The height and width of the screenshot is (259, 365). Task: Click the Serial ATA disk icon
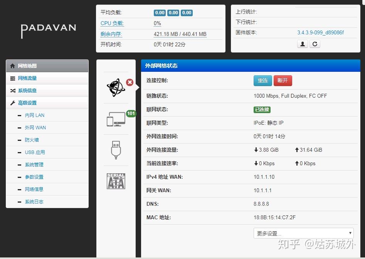pos(116,181)
